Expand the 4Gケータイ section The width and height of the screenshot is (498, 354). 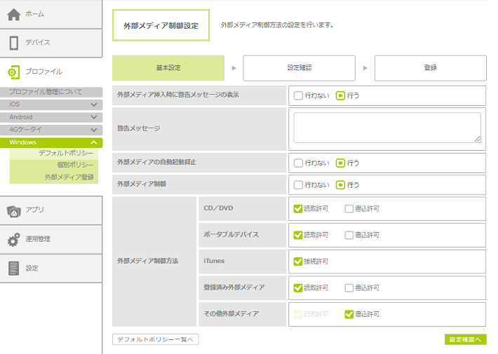coord(94,130)
